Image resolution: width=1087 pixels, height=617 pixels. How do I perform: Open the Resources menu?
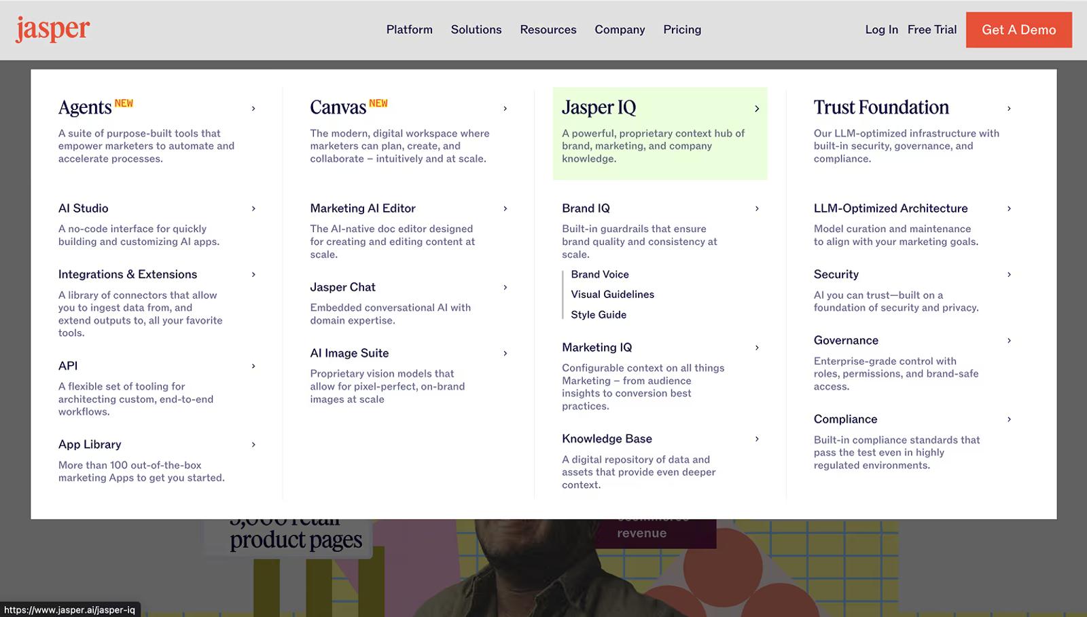(x=548, y=30)
